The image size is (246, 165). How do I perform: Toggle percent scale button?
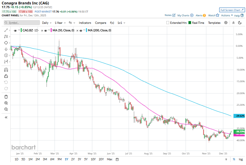(234, 159)
